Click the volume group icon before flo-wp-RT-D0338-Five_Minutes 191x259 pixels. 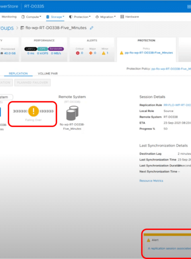click(x=22, y=28)
